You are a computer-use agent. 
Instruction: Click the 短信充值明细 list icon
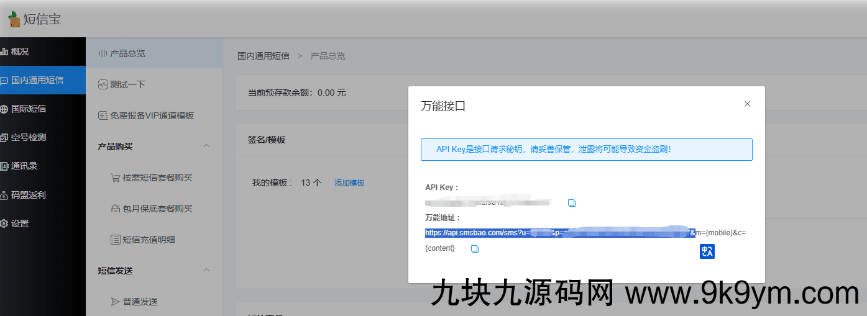115,240
